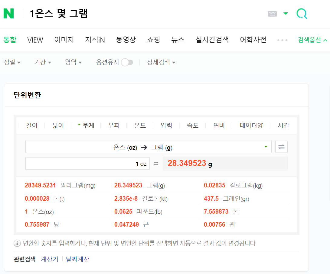Switch to the 지식iN tab
The height and width of the screenshot is (274, 330).
pyautogui.click(x=95, y=40)
